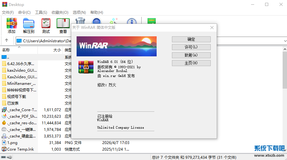Image resolution: width=287 pixels, height=160 pixels.
Task: Click the up-one-level arrow icon
Action: pos(7,40)
